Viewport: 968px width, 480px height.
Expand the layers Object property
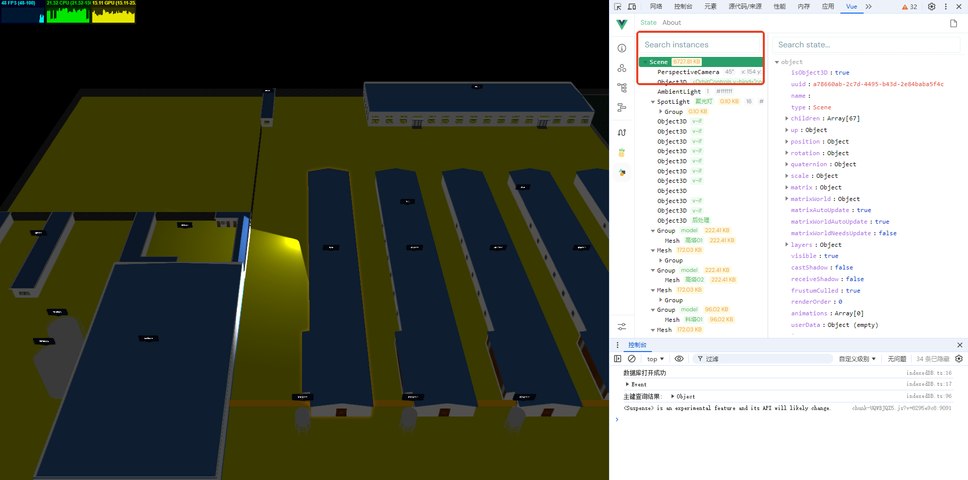coord(786,245)
